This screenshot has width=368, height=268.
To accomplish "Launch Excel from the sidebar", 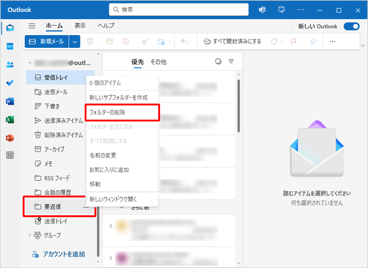I will pyautogui.click(x=10, y=120).
